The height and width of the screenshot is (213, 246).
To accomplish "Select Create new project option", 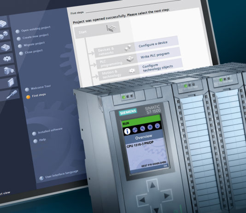I will coord(33,37).
